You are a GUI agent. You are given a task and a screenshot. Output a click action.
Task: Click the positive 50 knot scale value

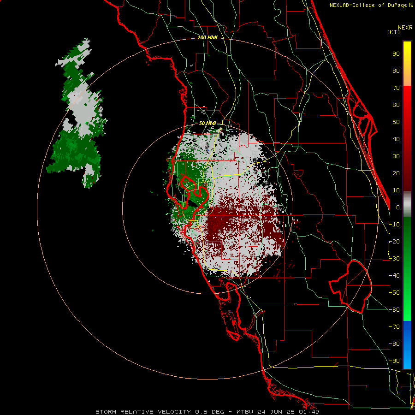pyautogui.click(x=396, y=122)
